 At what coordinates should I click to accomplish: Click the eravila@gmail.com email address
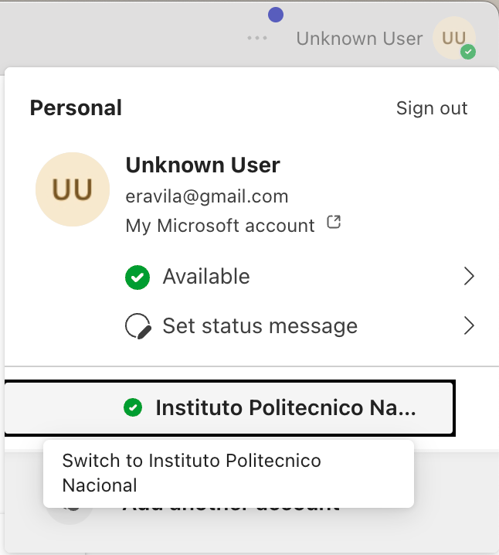tap(207, 196)
